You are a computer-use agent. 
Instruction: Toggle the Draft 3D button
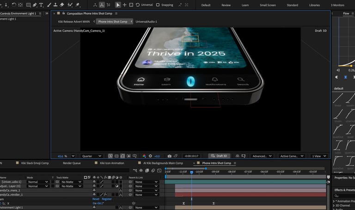219,156
